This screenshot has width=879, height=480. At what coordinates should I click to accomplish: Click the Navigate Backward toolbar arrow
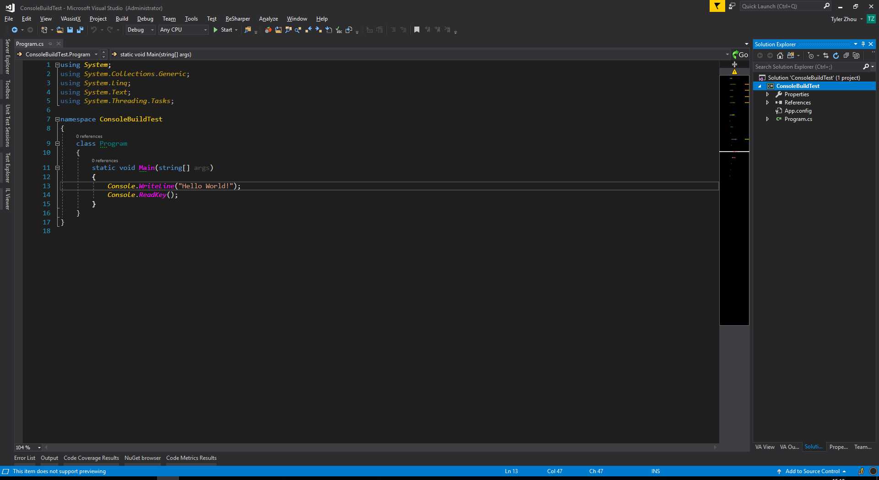coord(15,30)
